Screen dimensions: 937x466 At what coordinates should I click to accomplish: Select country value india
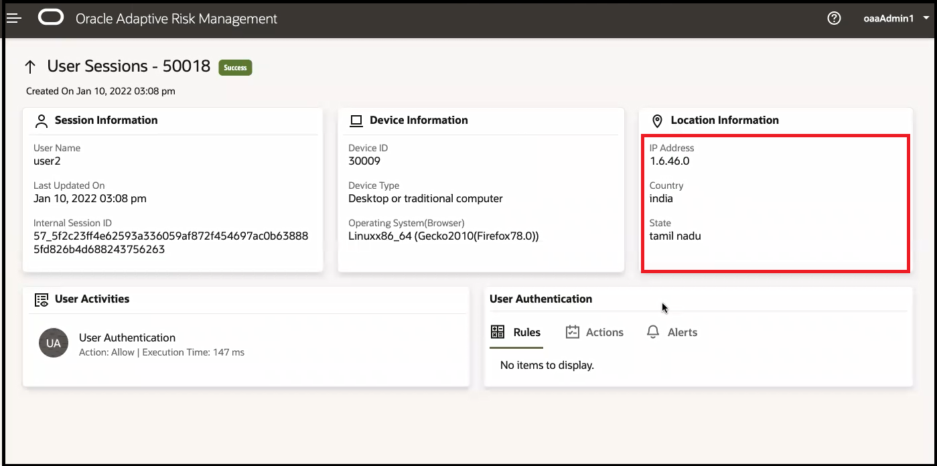661,199
